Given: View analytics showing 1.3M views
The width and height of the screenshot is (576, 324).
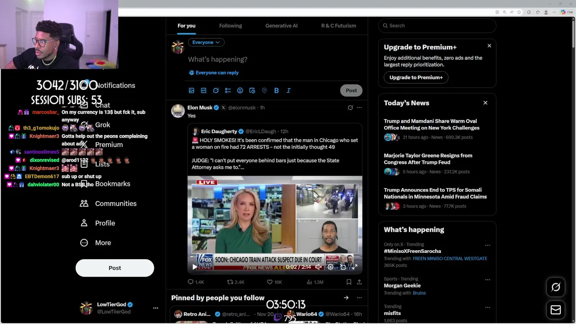Looking at the screenshot, I should pyautogui.click(x=315, y=282).
